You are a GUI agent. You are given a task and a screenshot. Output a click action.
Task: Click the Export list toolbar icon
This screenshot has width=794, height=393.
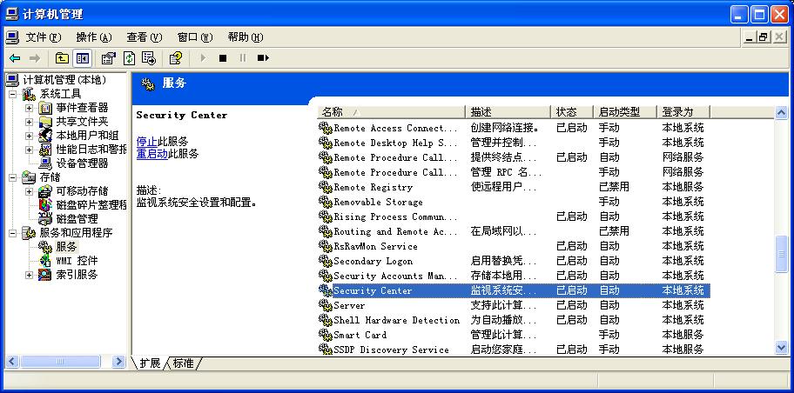pyautogui.click(x=149, y=58)
